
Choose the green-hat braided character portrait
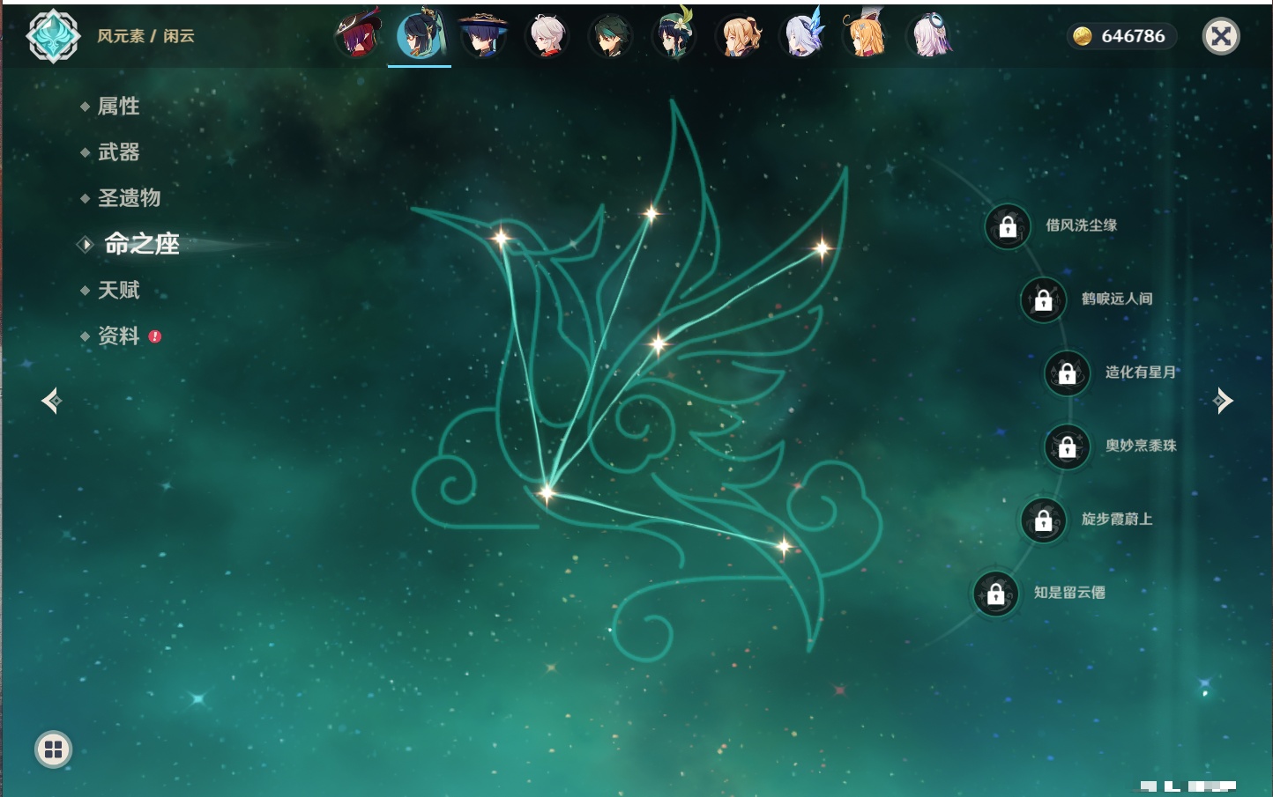coord(674,36)
